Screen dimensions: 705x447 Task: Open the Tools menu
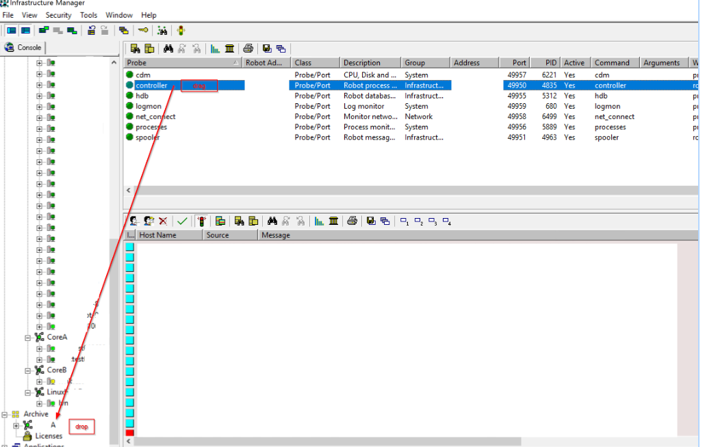point(88,15)
